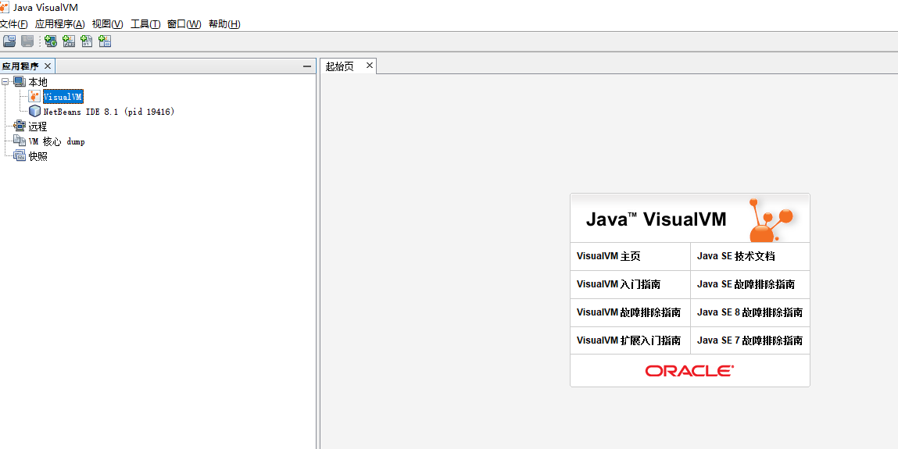Click the documents icon beside VM 核心 dump
898x449 pixels.
pyautogui.click(x=20, y=141)
